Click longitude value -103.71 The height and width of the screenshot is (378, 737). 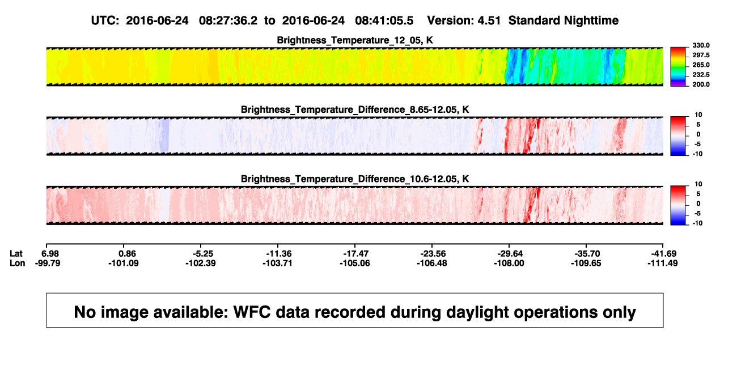[x=278, y=263]
